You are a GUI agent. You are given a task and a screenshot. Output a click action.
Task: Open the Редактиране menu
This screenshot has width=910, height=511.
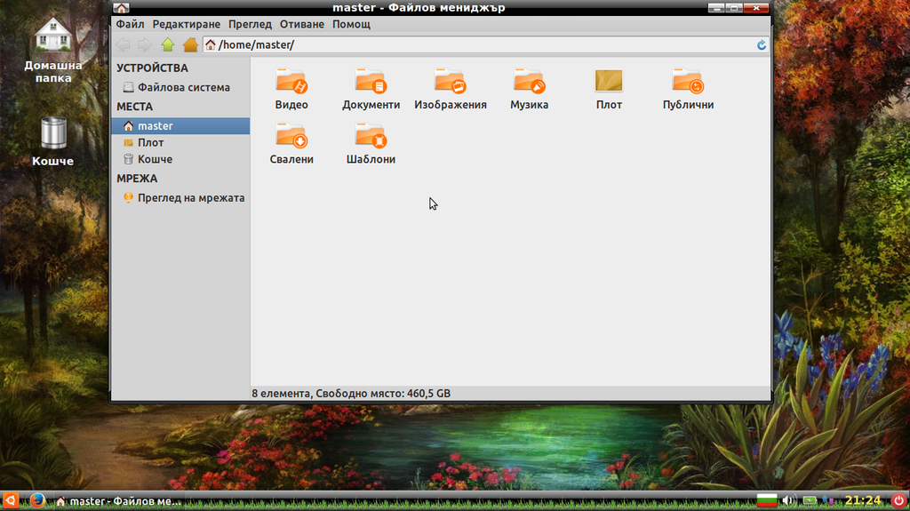click(x=187, y=24)
